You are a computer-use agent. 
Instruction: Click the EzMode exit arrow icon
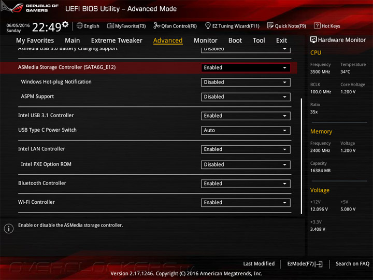point(319,264)
